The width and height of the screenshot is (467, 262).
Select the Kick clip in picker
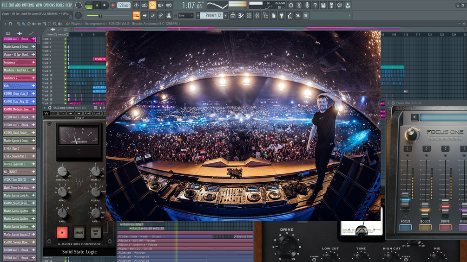point(20,85)
